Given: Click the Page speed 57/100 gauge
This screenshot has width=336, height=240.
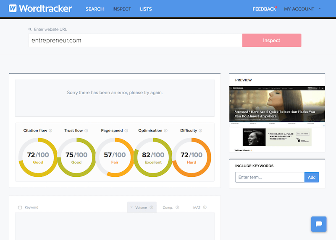Looking at the screenshot, I should [x=115, y=157].
